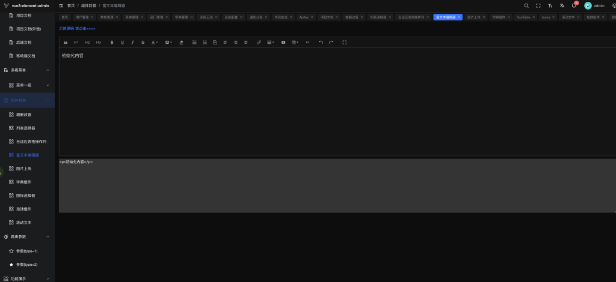This screenshot has height=282, width=616.
Task: Open the language translation switcher
Action: (x=562, y=5)
